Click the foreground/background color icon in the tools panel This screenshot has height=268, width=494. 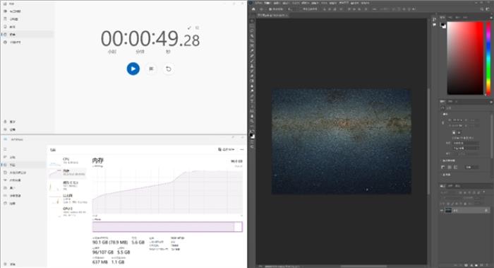(x=252, y=135)
